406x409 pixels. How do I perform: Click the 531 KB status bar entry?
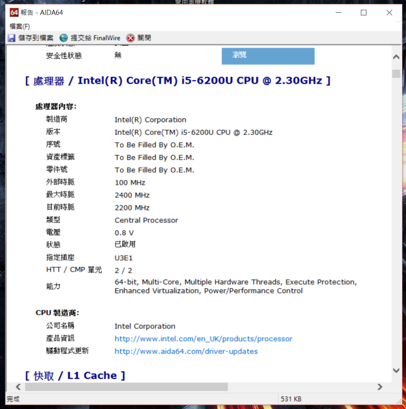tap(291, 399)
